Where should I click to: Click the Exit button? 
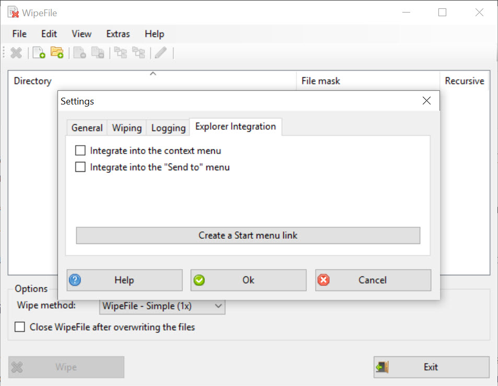point(431,367)
